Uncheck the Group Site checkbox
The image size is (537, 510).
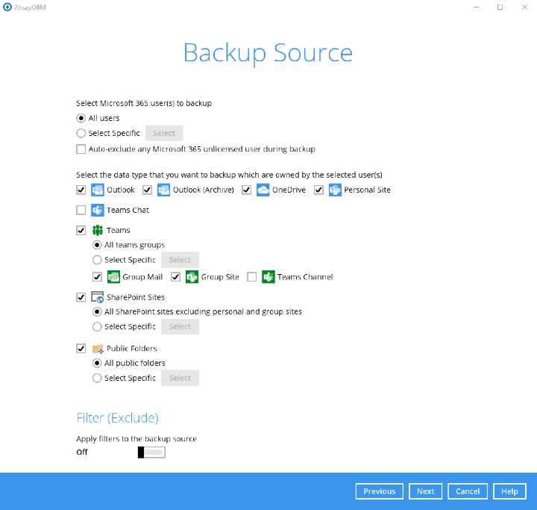tap(176, 277)
